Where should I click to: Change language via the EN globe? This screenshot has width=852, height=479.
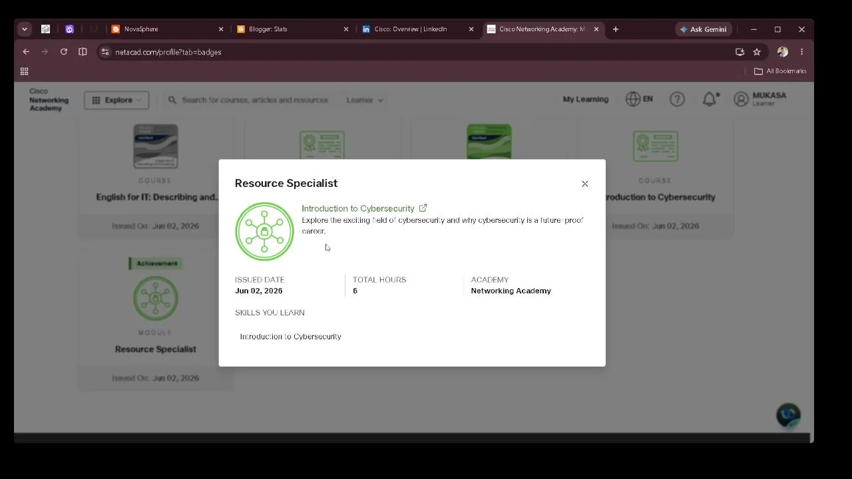click(639, 99)
